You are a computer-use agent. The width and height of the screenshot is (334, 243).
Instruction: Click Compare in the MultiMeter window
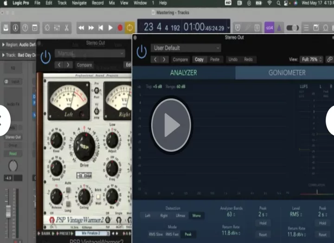pos(180,60)
